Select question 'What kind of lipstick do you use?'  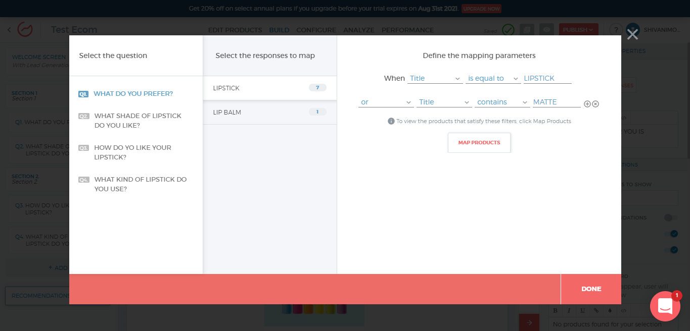(x=141, y=184)
